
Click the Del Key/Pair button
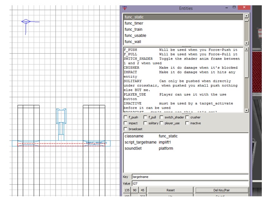(221, 190)
